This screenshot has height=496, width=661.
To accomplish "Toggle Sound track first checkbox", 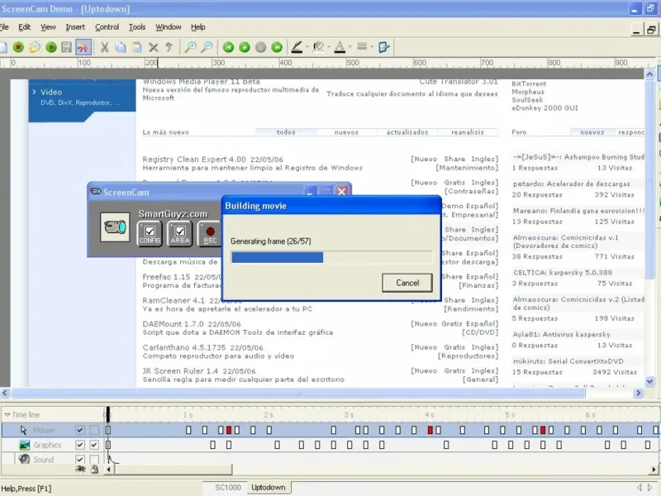I will [79, 460].
